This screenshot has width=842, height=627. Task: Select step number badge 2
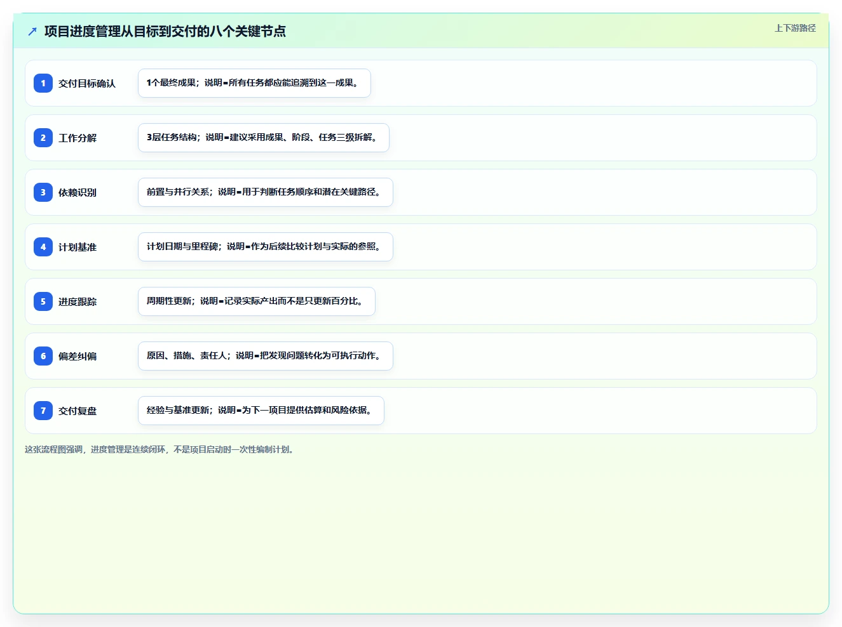click(43, 138)
